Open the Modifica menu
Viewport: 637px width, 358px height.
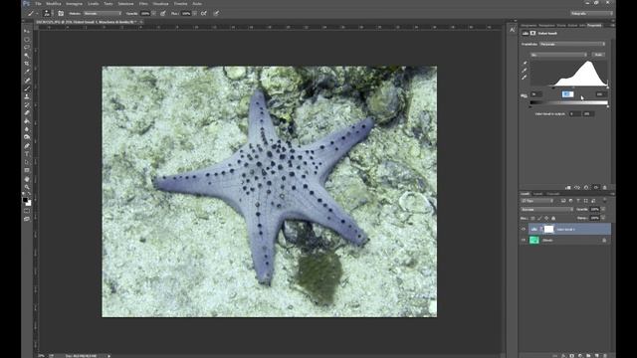(x=53, y=4)
